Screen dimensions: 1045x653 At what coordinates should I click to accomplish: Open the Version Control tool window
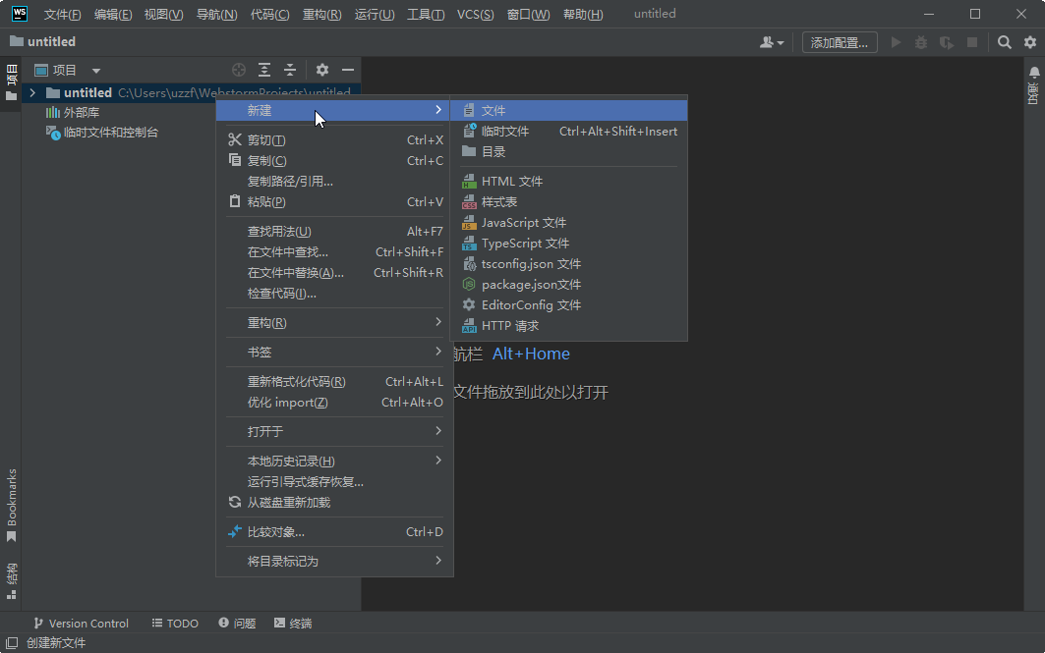(81, 623)
